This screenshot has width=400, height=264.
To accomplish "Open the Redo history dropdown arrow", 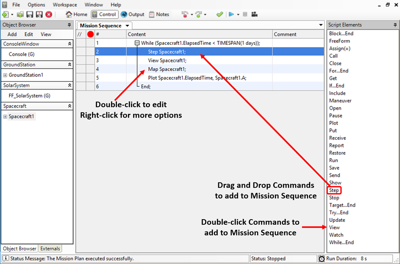I will click(205, 15).
